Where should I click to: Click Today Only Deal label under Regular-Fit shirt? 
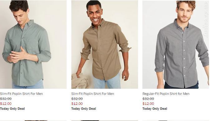(155, 109)
